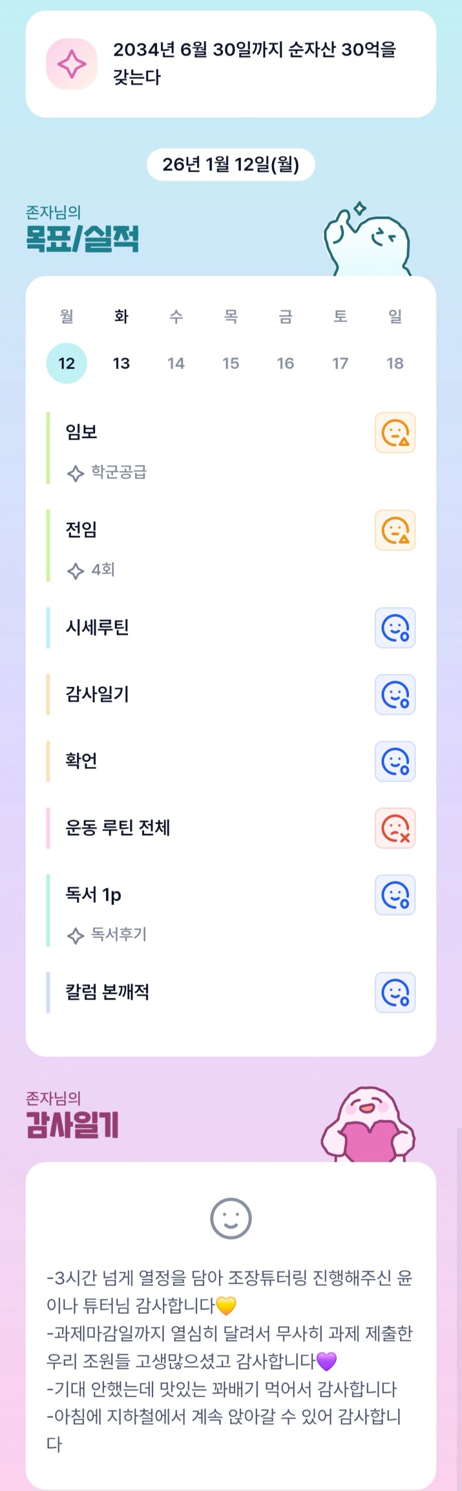Tap the status face icon for 전임

coord(395,530)
